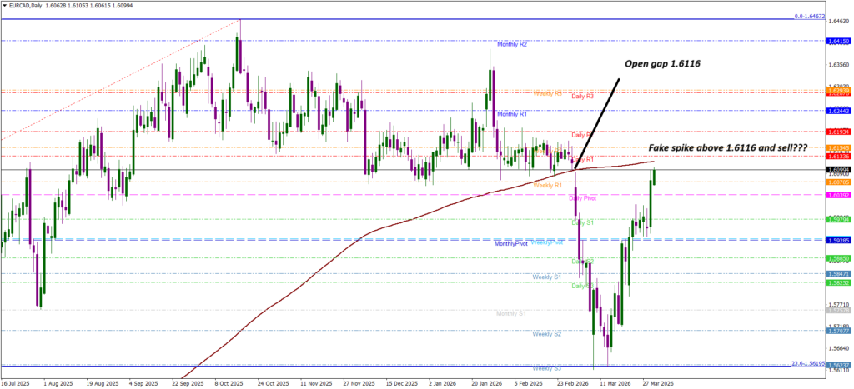Viewport: 854px width, 389px height.
Task: Click the black 1.60994 current price tag
Action: (x=836, y=170)
